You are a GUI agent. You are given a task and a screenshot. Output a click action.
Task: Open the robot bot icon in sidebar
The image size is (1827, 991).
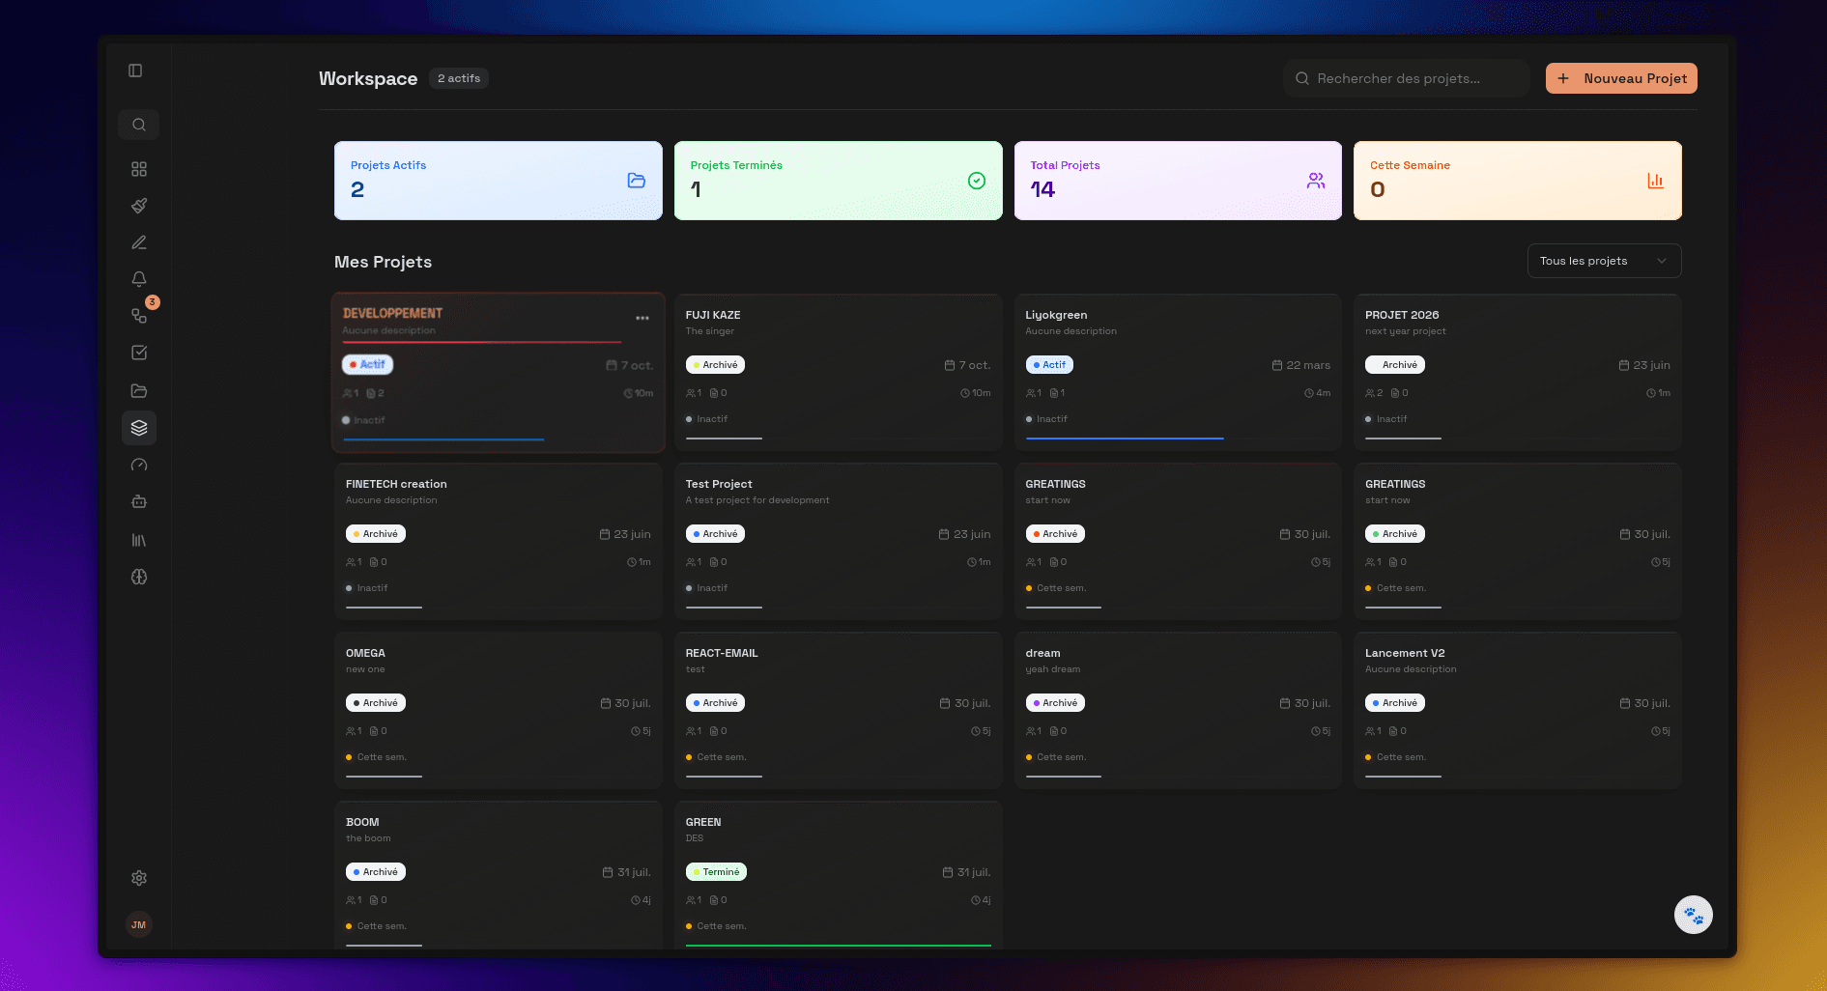(x=139, y=501)
